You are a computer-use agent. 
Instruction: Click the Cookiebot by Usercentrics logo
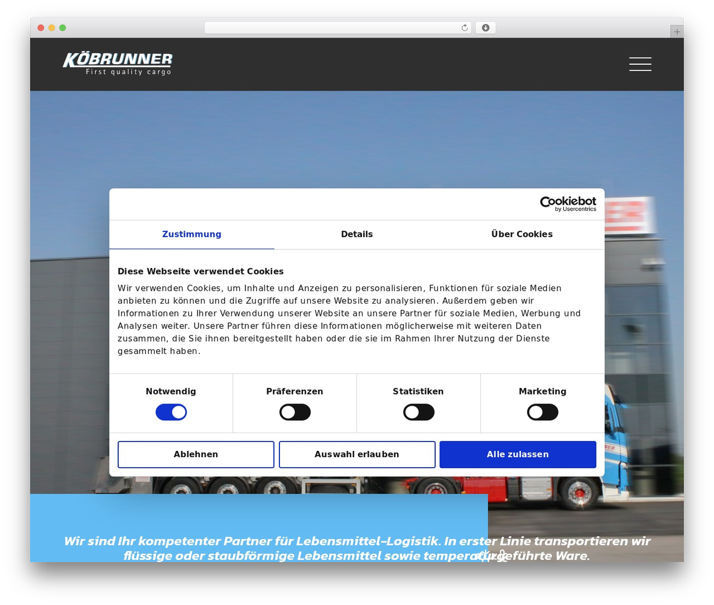[x=568, y=204]
